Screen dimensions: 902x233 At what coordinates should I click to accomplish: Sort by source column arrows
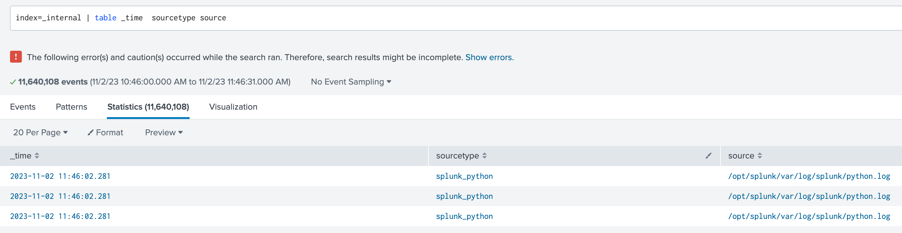(x=759, y=156)
